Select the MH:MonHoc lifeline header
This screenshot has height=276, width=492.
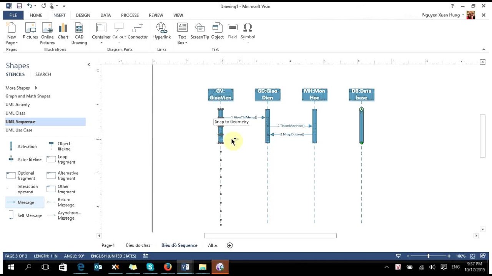pos(314,94)
